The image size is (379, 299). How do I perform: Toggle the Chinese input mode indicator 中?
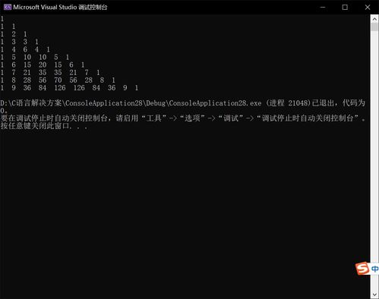pyautogui.click(x=374, y=269)
